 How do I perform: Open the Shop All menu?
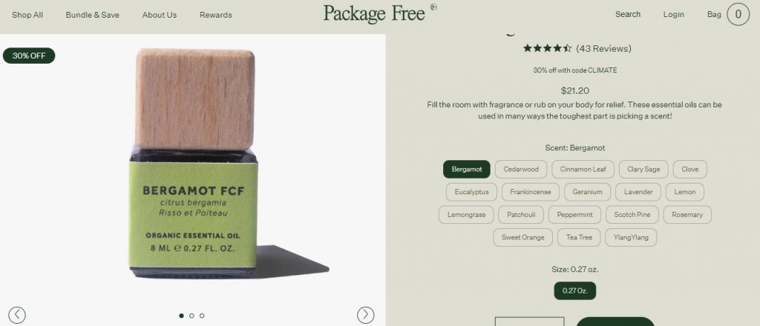click(27, 15)
